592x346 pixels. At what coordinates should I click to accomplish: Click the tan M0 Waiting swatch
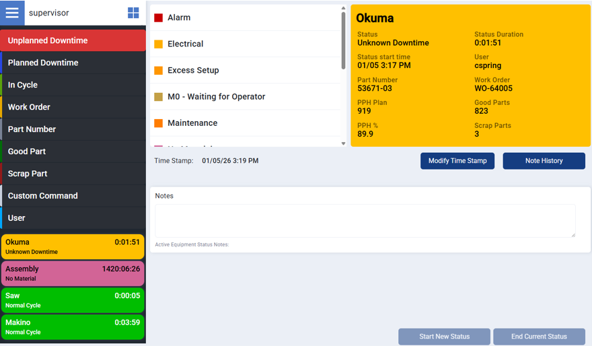point(159,97)
